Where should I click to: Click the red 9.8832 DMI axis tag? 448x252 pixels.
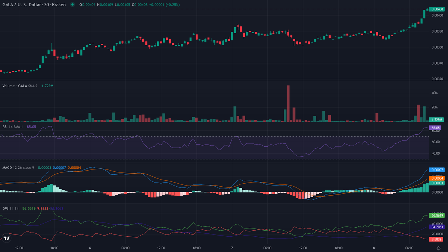coord(437,239)
